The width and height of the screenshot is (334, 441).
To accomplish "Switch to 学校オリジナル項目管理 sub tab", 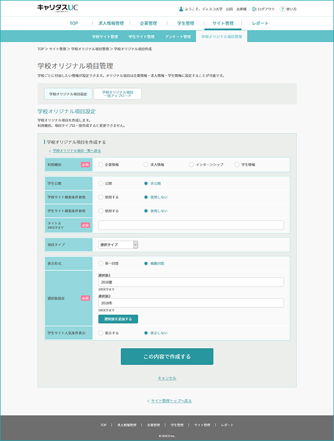I will point(222,36).
